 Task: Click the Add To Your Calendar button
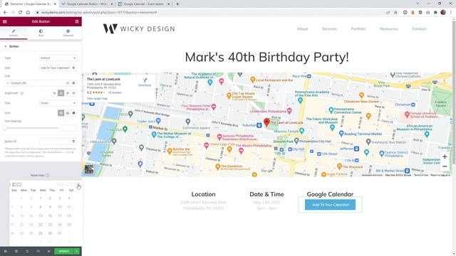coord(331,205)
